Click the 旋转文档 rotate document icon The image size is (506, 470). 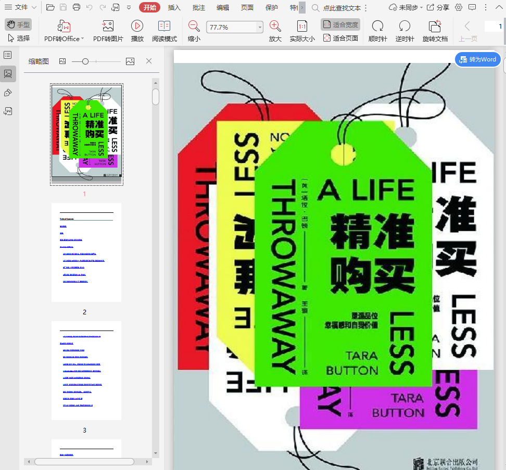[435, 27]
